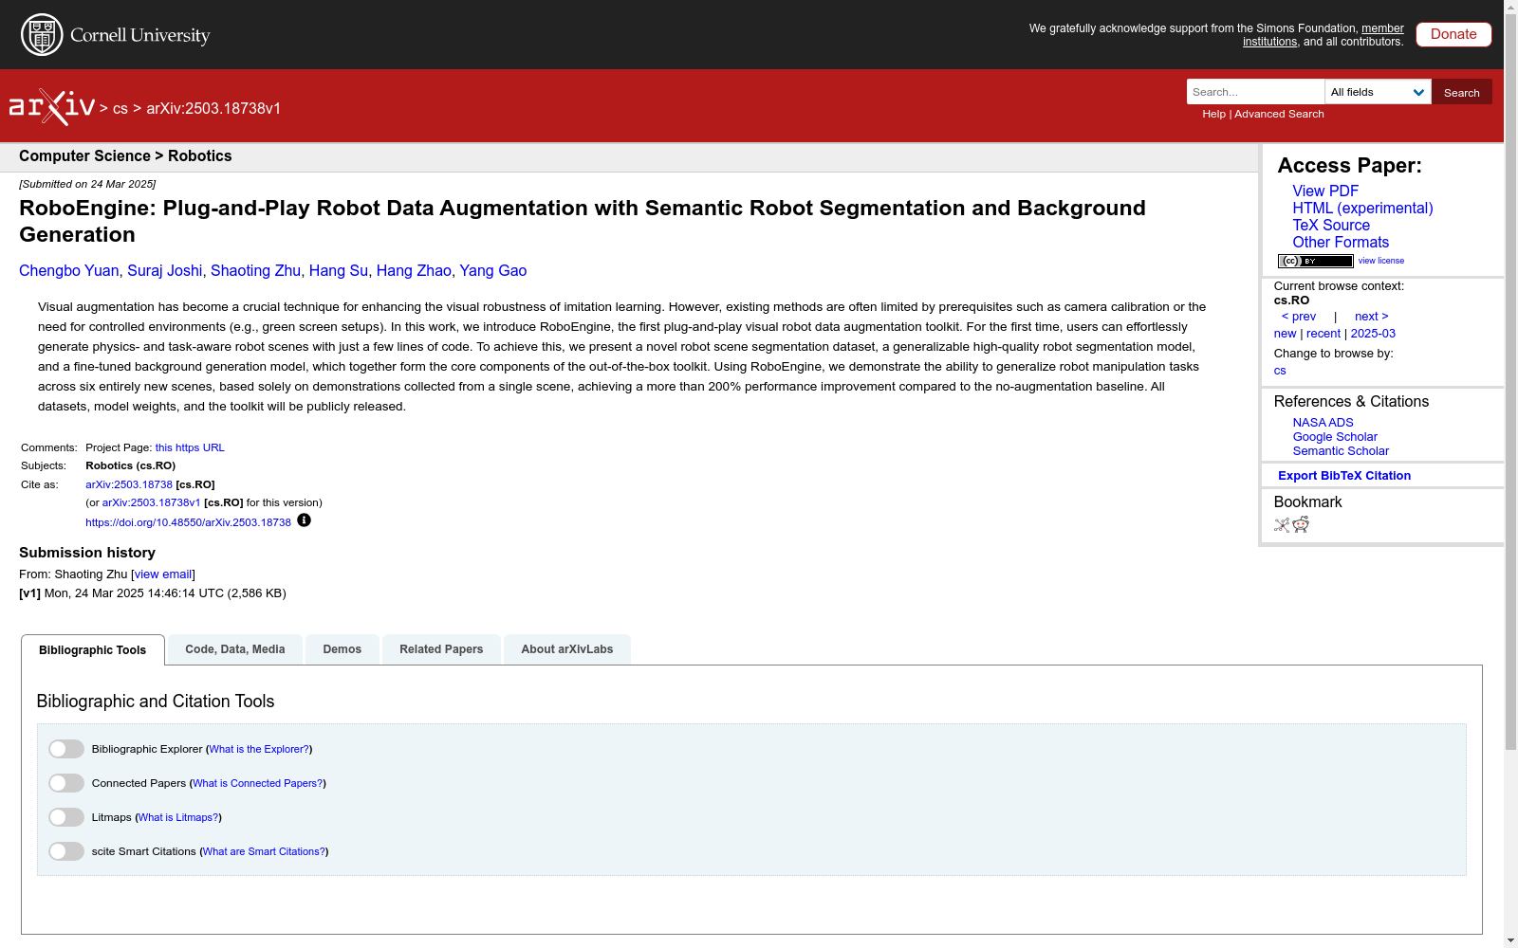The height and width of the screenshot is (948, 1518).
Task: Open author Hang Zhao
Action: pos(414,271)
